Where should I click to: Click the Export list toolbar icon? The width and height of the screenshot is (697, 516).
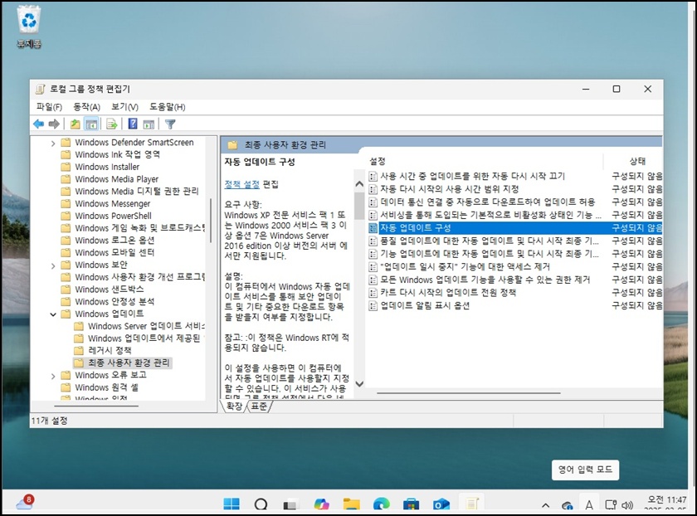[111, 124]
